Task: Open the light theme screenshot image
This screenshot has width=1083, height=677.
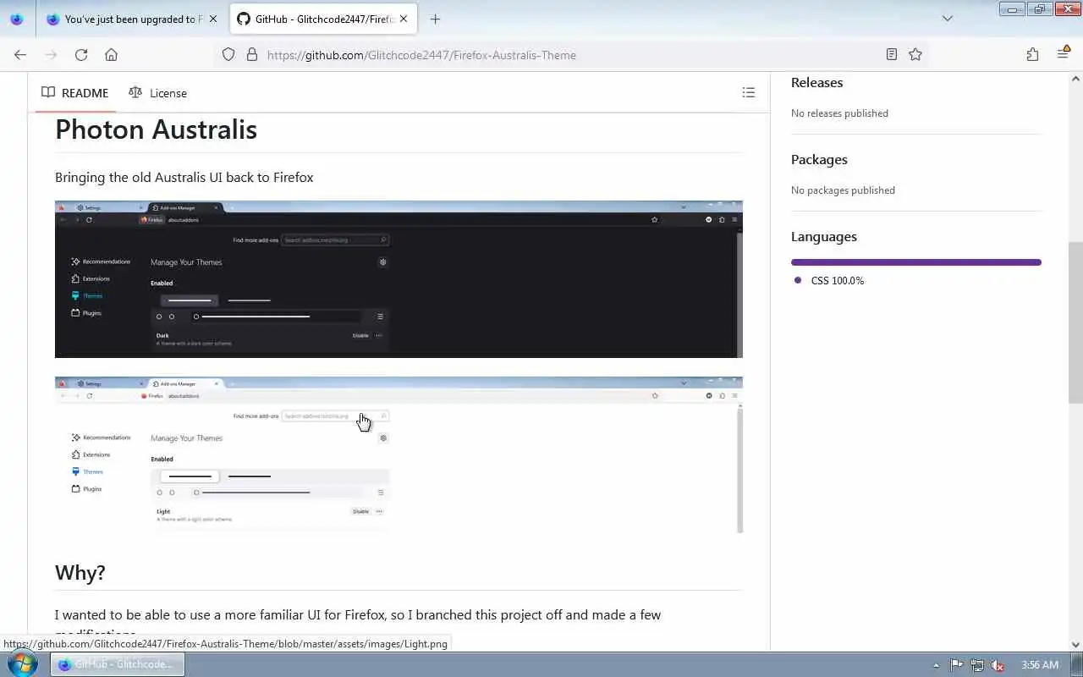Action: click(x=399, y=455)
